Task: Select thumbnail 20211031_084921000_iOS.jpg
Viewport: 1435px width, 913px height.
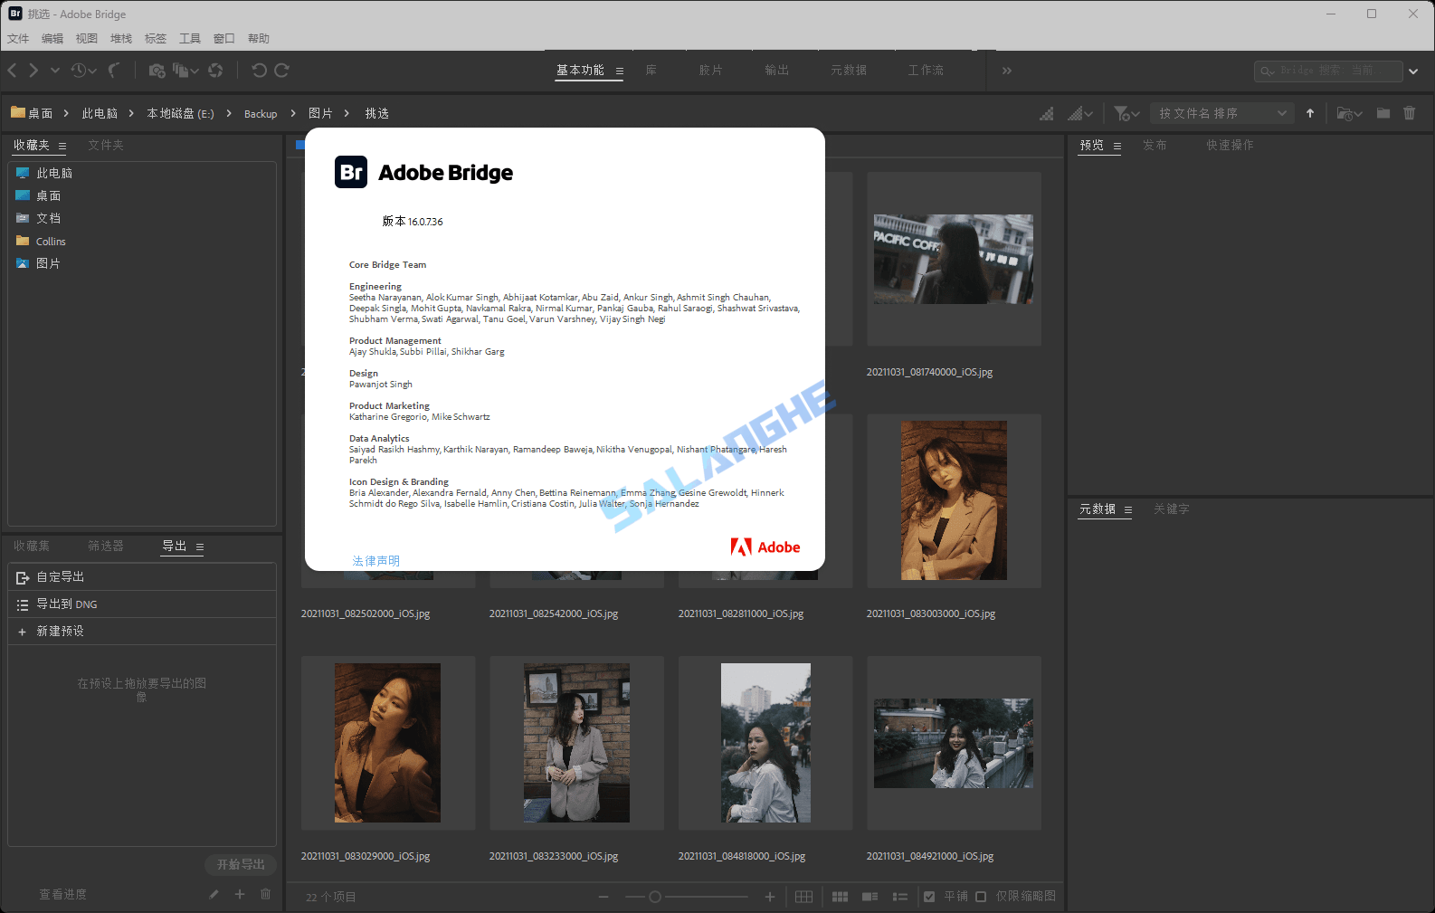Action: [x=954, y=743]
